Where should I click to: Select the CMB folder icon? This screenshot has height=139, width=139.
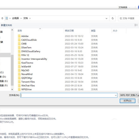click(x=19, y=44)
